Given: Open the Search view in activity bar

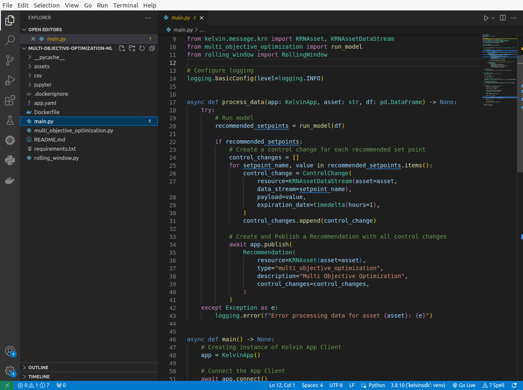Looking at the screenshot, I should pyautogui.click(x=10, y=40).
